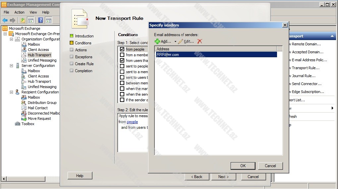The height and width of the screenshot is (189, 338).
Task: Click the pencil Edit icon
Action: pyautogui.click(x=180, y=41)
